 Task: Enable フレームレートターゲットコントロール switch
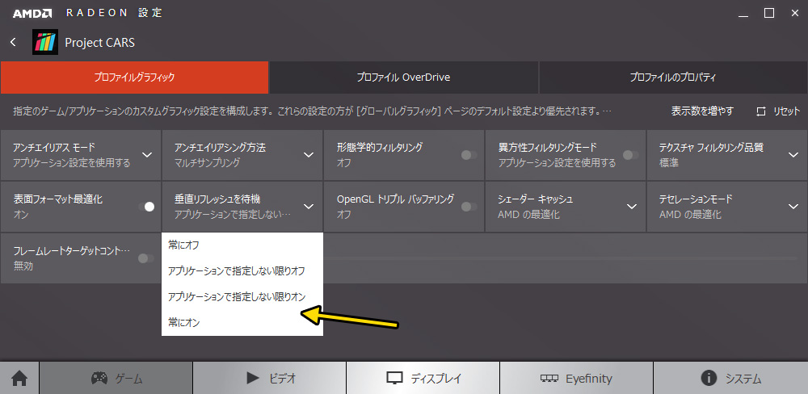(146, 258)
